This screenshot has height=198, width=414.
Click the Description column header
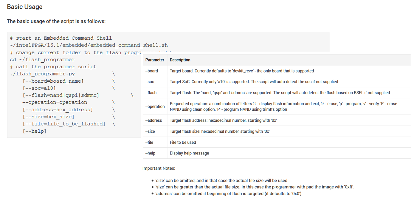[180, 60]
